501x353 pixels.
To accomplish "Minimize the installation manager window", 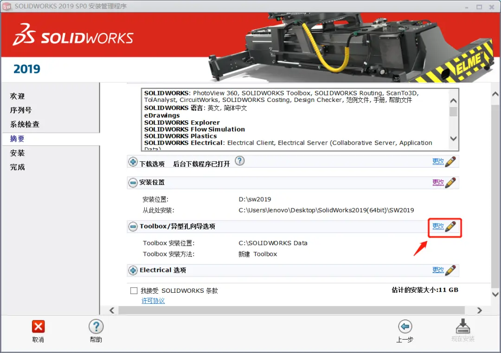I will pos(467,6).
